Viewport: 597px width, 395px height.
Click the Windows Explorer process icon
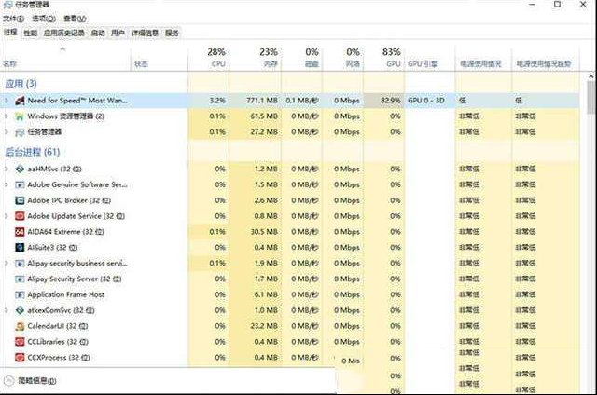pos(20,116)
